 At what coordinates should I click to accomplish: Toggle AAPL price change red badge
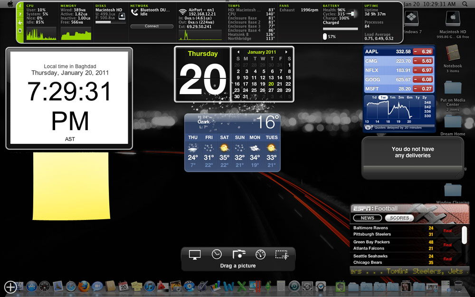coord(422,52)
